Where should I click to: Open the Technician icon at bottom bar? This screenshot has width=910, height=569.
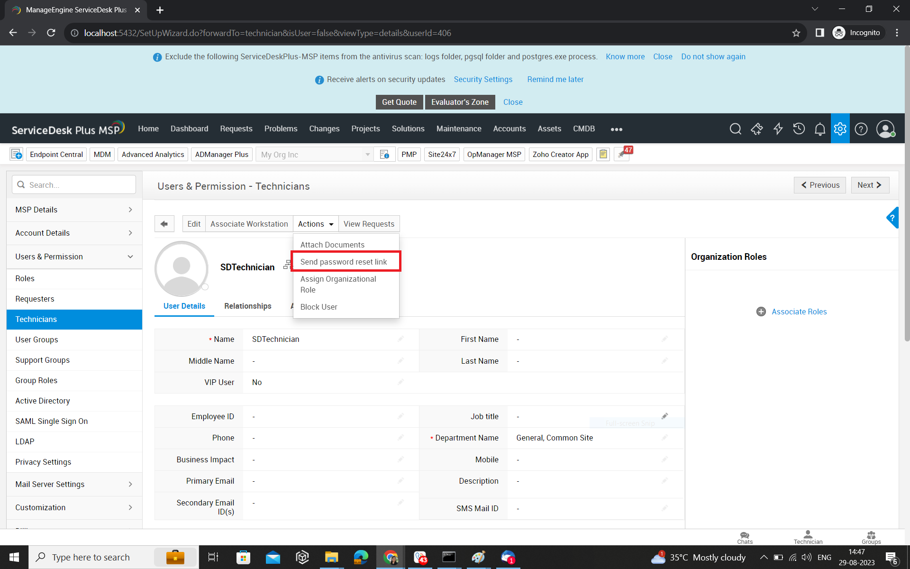808,537
